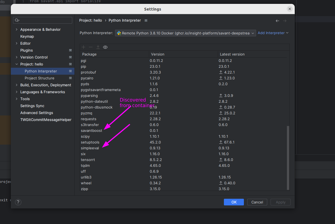
Task: Open the Add Interpreter dropdown
Action: click(273, 33)
